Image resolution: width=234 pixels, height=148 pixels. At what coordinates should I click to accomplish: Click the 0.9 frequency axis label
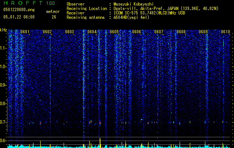tap(3, 85)
